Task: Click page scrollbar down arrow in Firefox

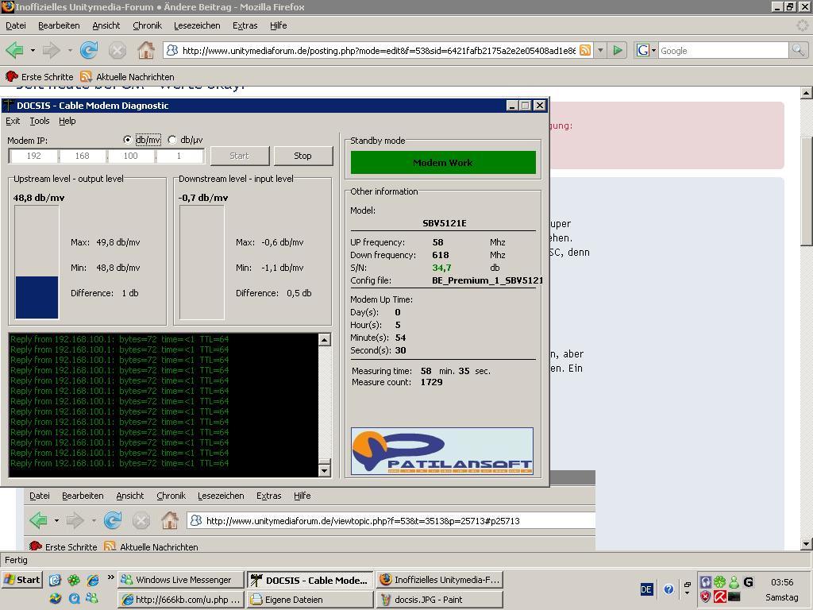Action: 807,544
